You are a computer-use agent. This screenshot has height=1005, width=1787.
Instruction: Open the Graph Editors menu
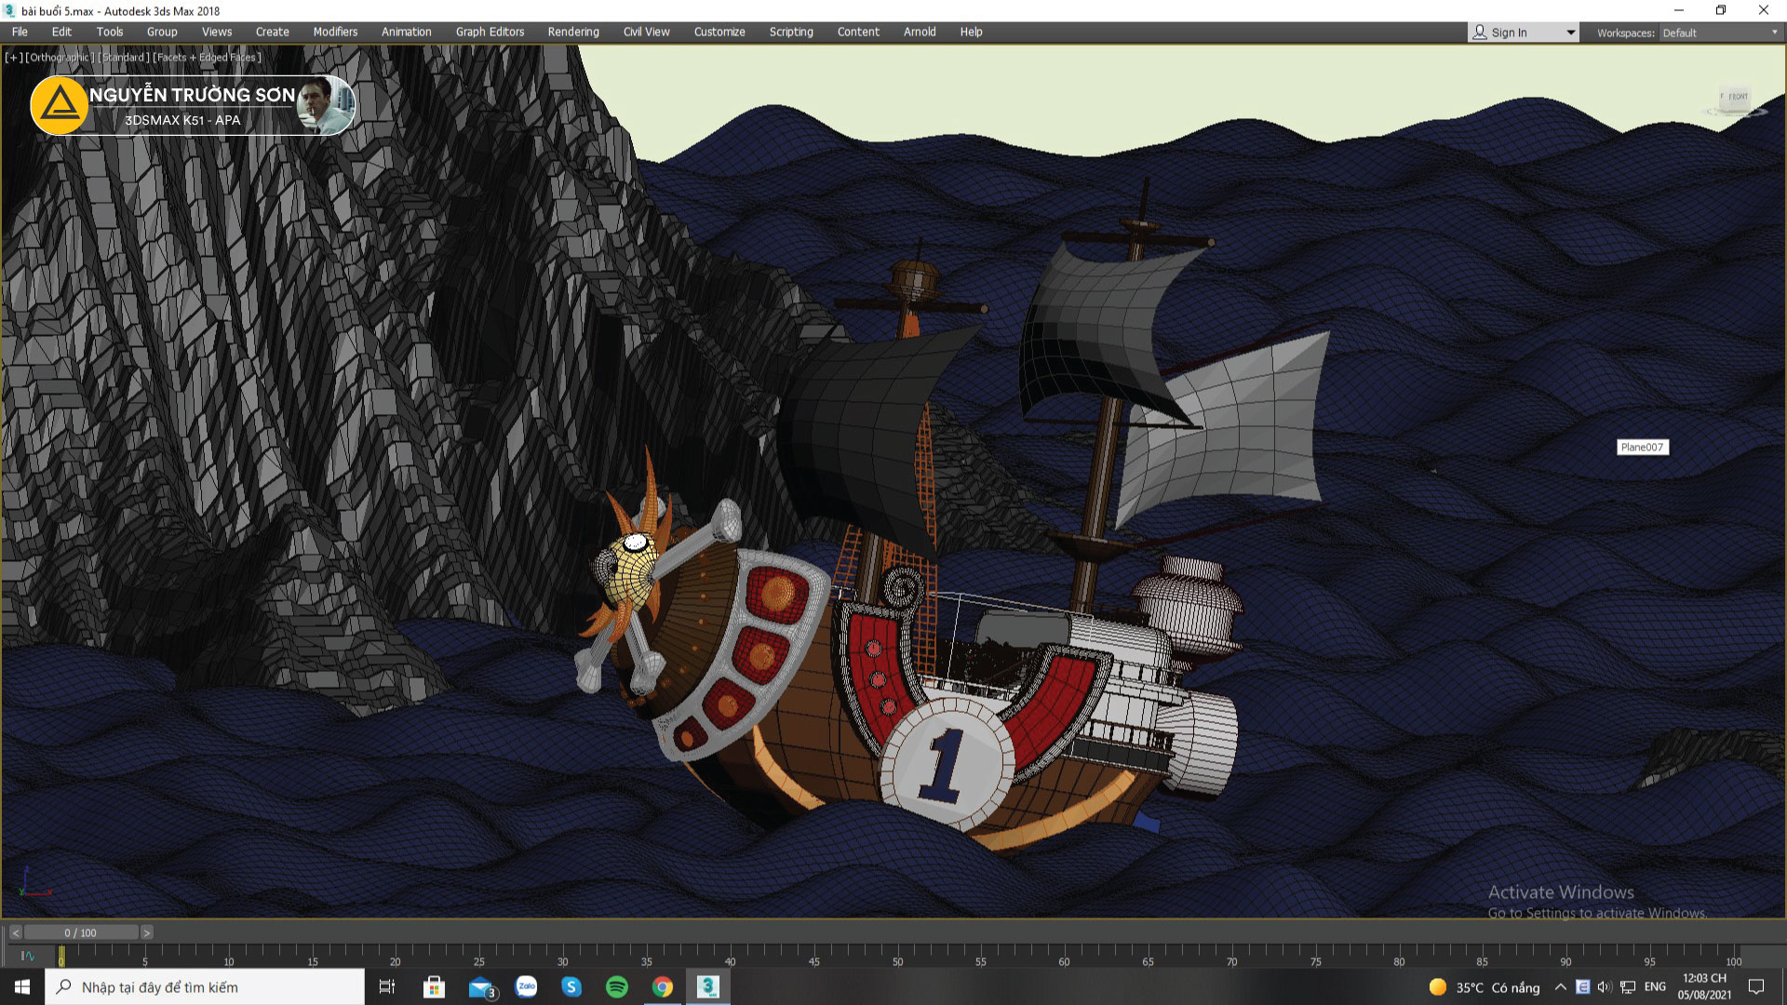pyautogui.click(x=490, y=32)
